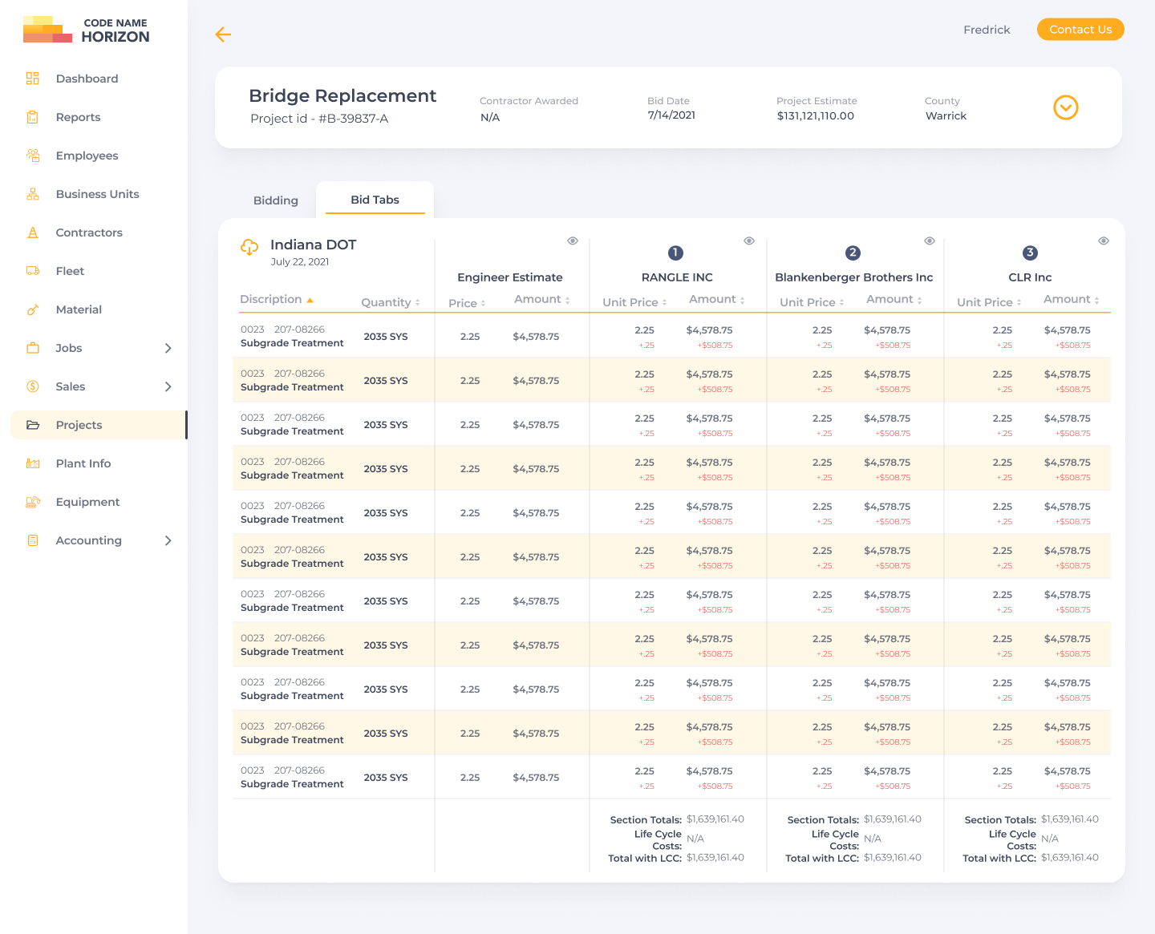Toggle Engineer Estimate column visibility eye
This screenshot has height=934, width=1155.
coord(573,241)
